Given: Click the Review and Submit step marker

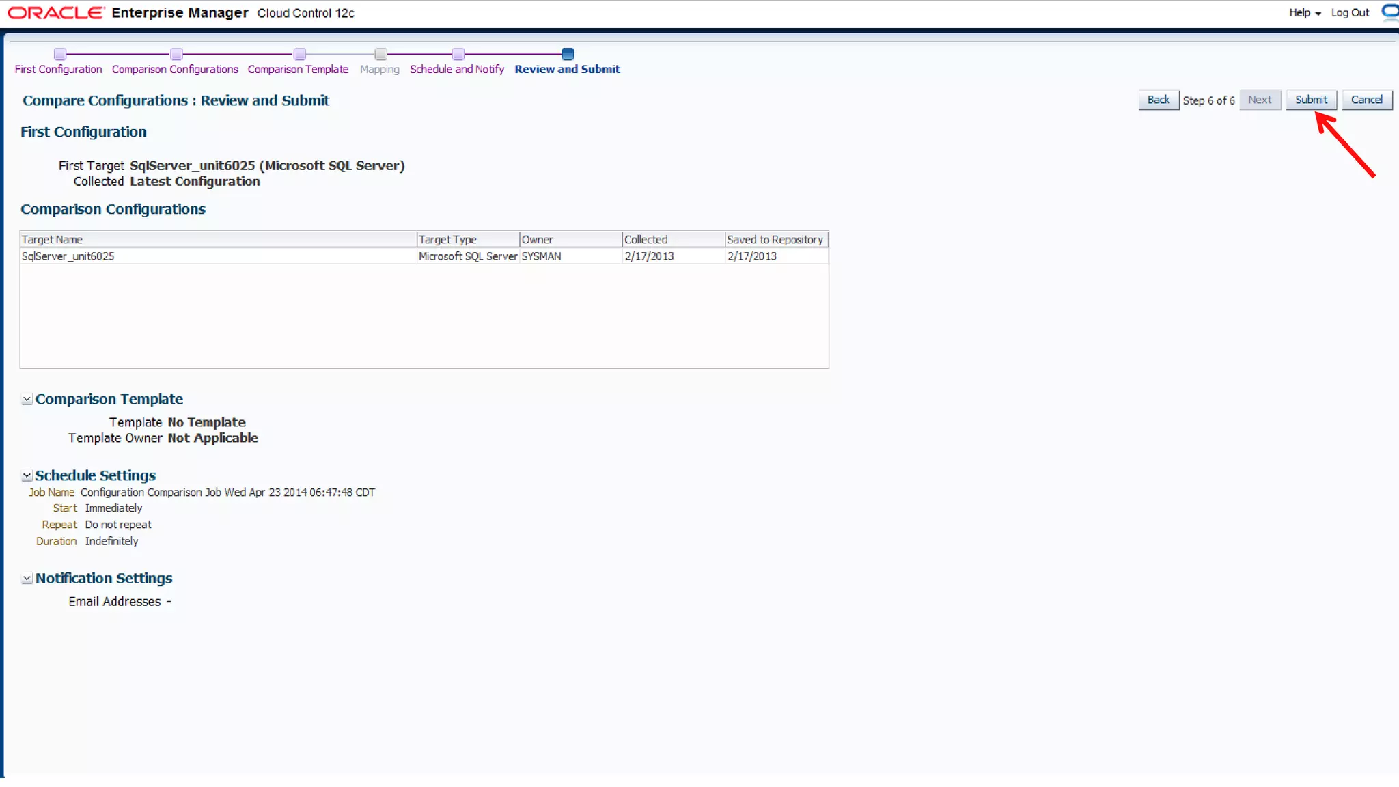Looking at the screenshot, I should (568, 54).
